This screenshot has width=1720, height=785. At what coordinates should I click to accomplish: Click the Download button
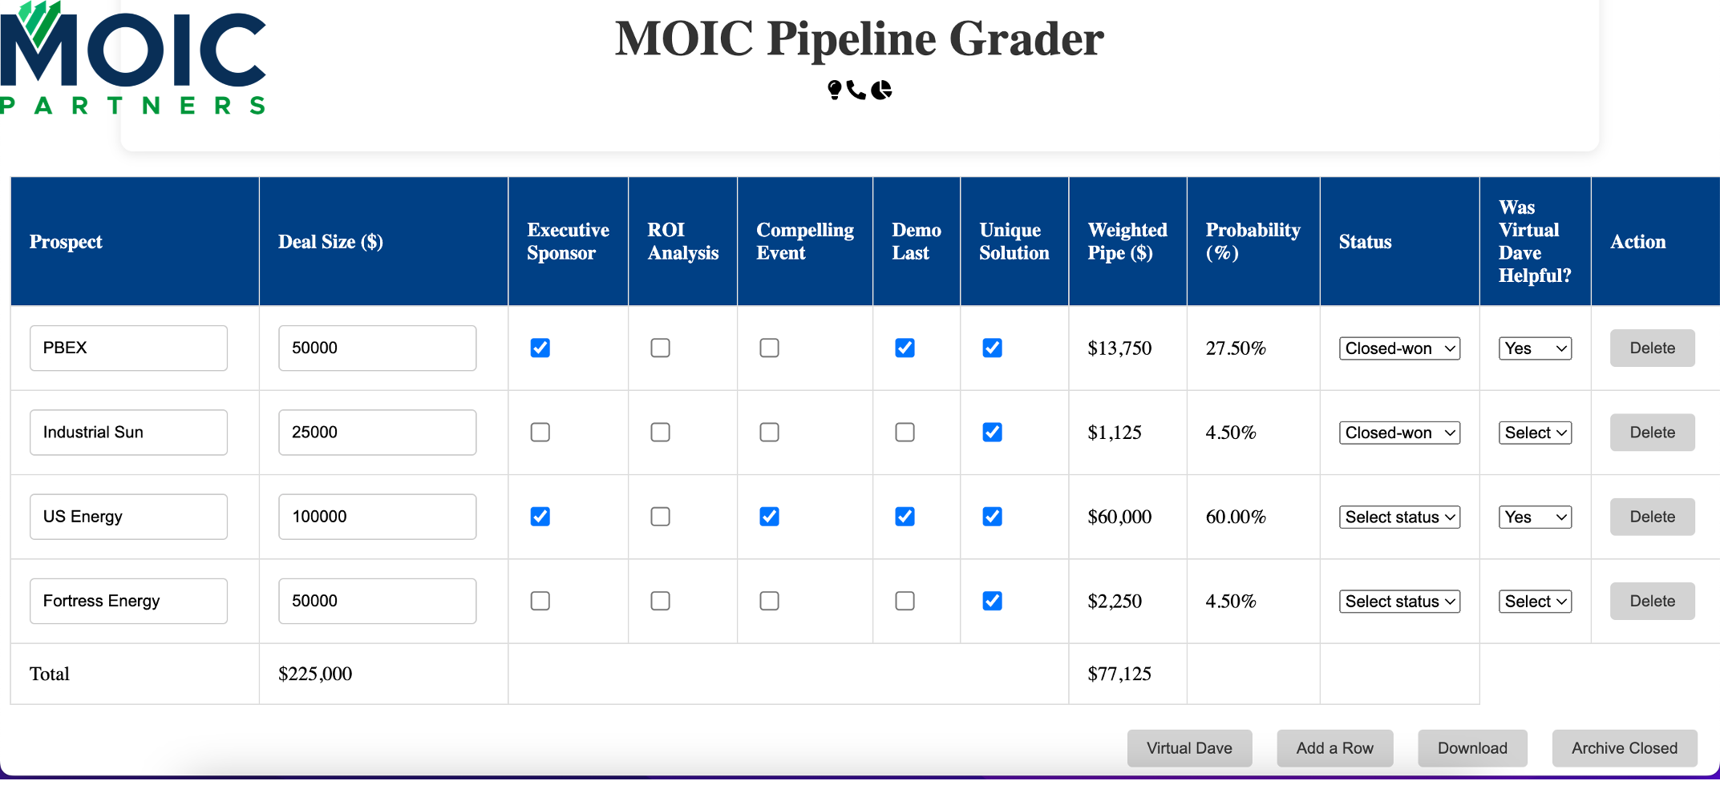tap(1472, 748)
